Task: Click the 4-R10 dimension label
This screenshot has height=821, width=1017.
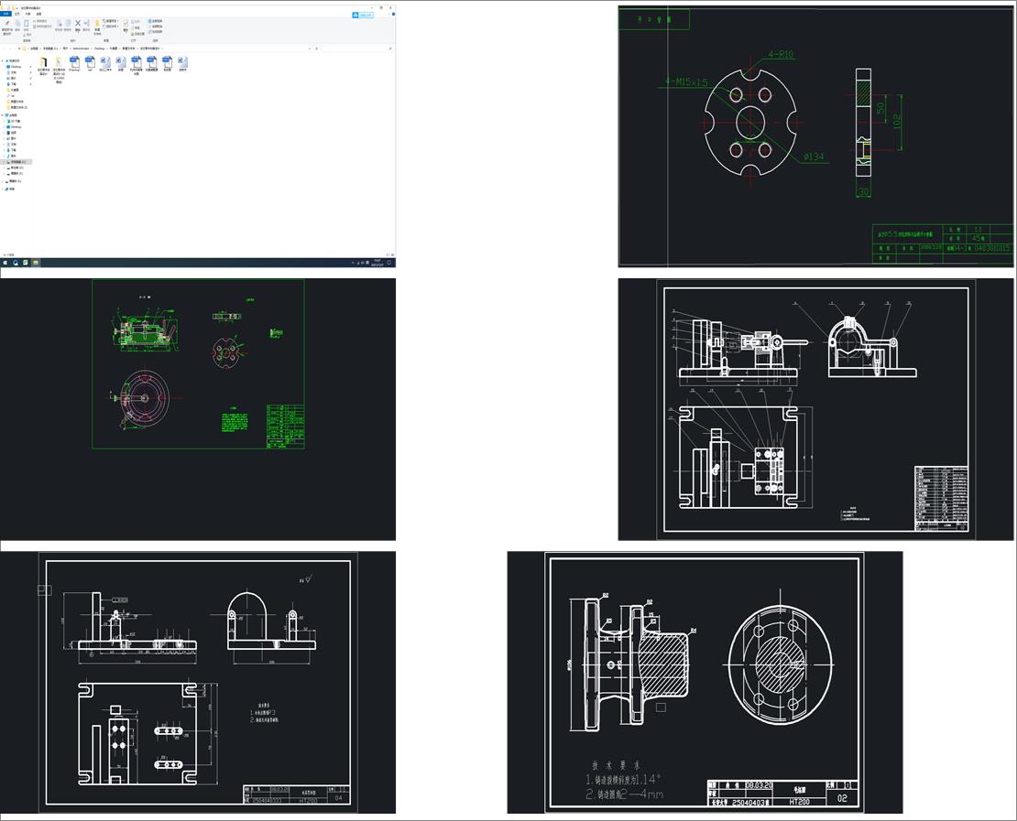Action: point(781,54)
